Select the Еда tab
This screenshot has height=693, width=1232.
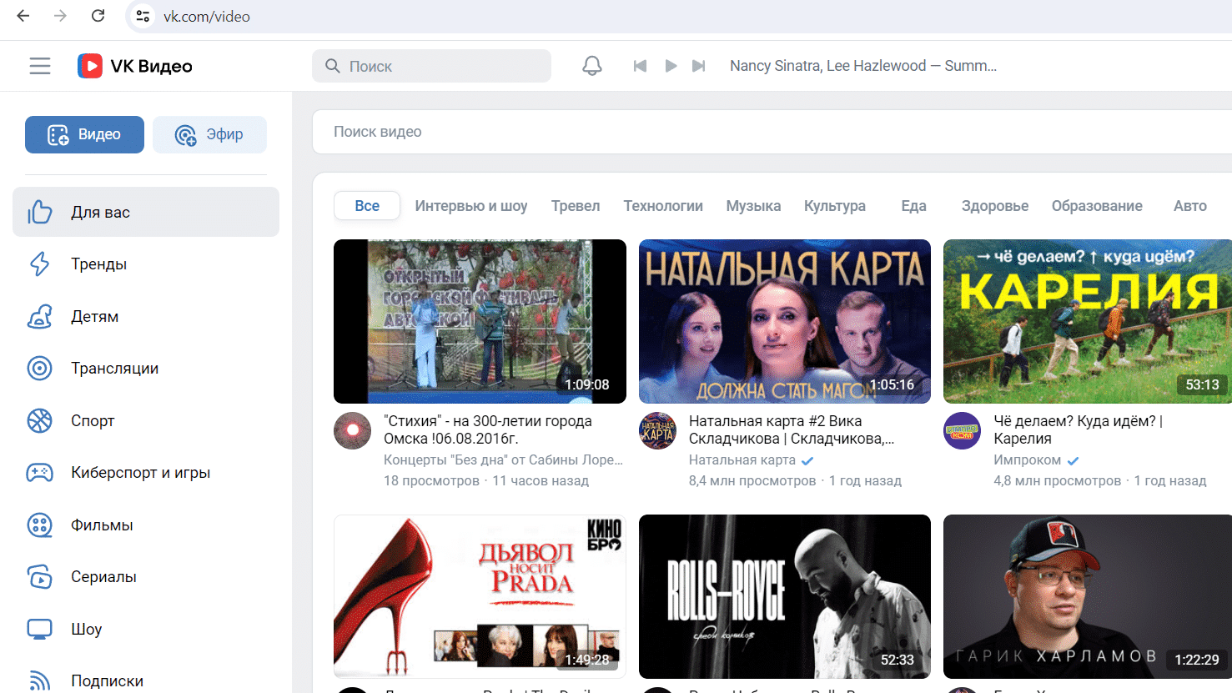[913, 206]
